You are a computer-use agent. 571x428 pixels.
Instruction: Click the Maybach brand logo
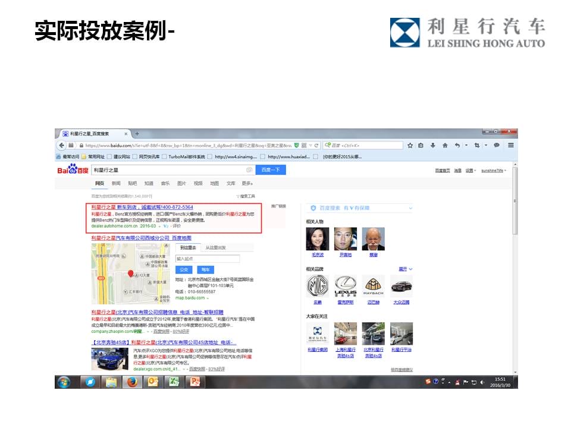[x=374, y=286]
